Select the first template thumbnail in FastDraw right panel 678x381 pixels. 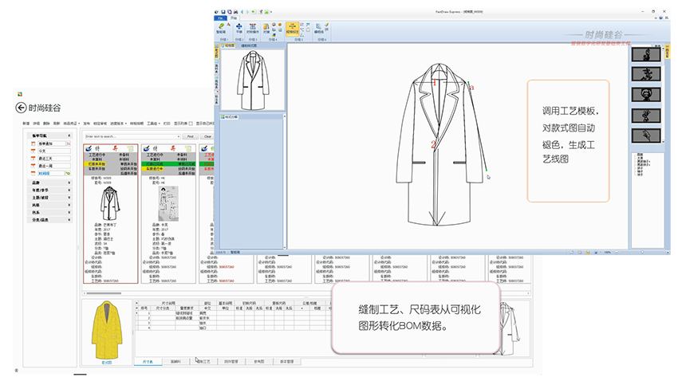tap(646, 54)
